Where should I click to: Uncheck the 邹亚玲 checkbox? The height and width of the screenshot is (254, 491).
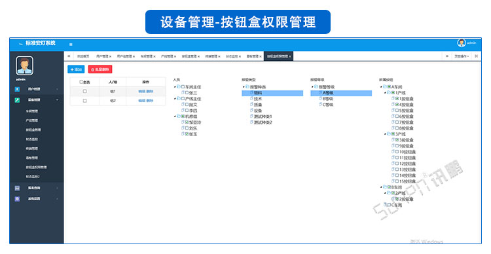(187, 122)
